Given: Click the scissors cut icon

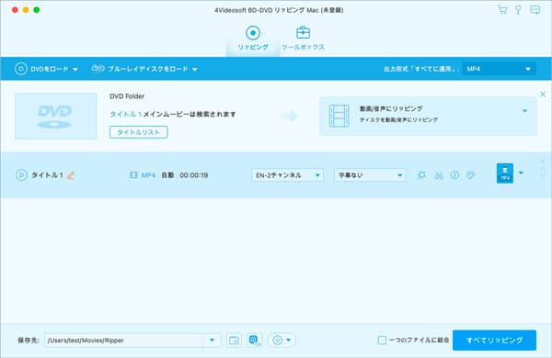Looking at the screenshot, I should [439, 175].
